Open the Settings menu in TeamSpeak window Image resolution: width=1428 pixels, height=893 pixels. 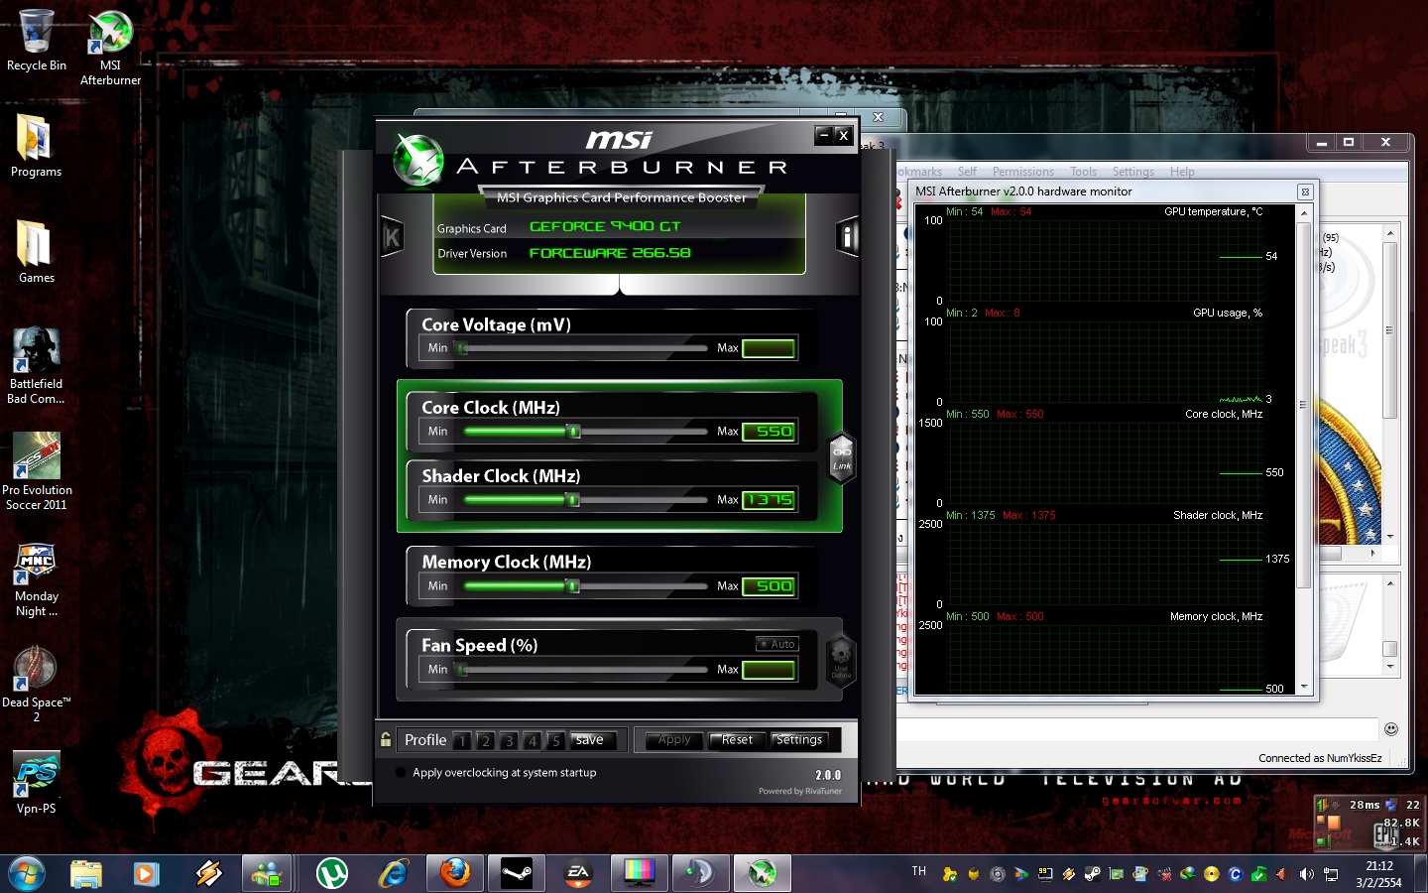(x=1132, y=172)
